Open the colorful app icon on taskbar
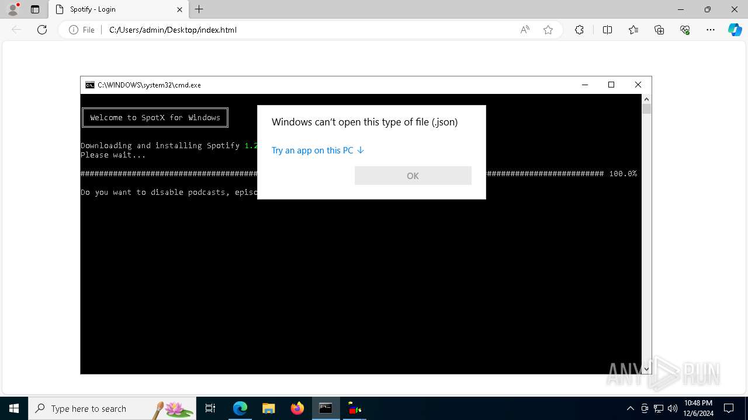The width and height of the screenshot is (748, 420). point(355,408)
